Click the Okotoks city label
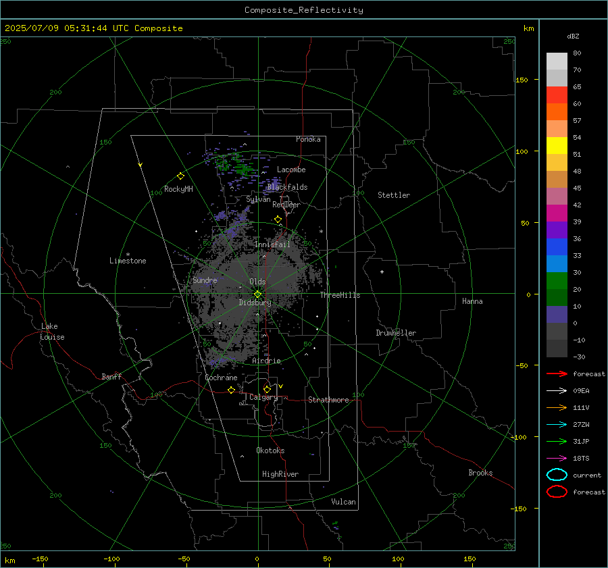The image size is (608, 568). [x=270, y=450]
